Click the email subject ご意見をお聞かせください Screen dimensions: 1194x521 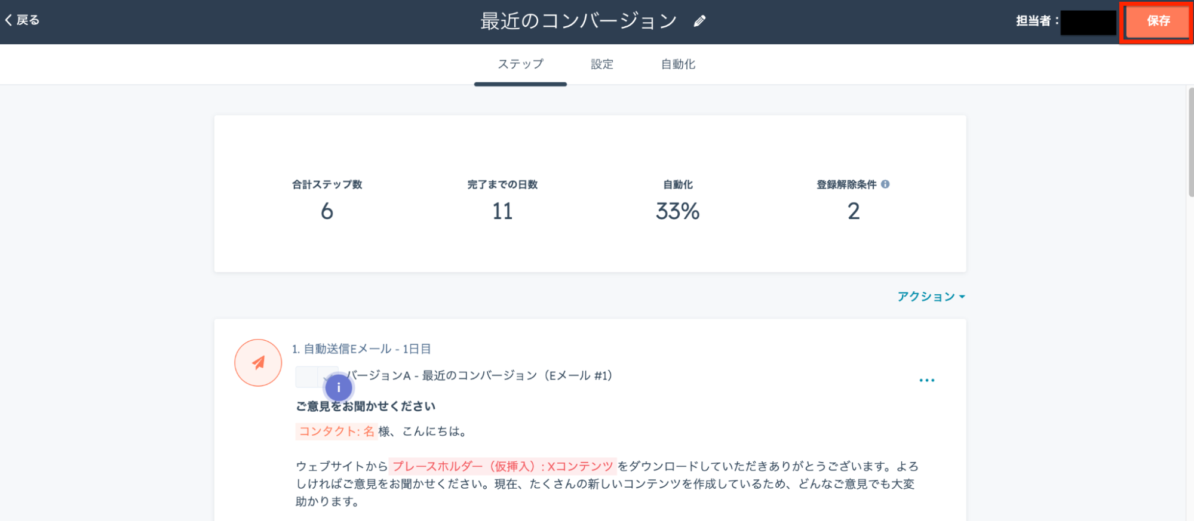click(366, 406)
